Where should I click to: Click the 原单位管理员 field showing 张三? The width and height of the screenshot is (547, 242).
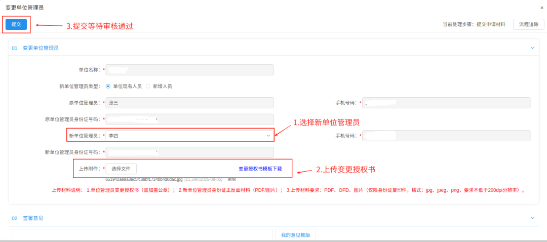tap(189, 103)
